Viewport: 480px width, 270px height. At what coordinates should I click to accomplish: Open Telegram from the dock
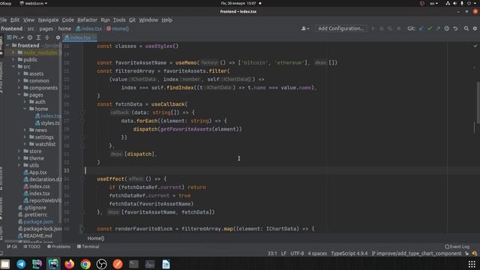(21, 264)
